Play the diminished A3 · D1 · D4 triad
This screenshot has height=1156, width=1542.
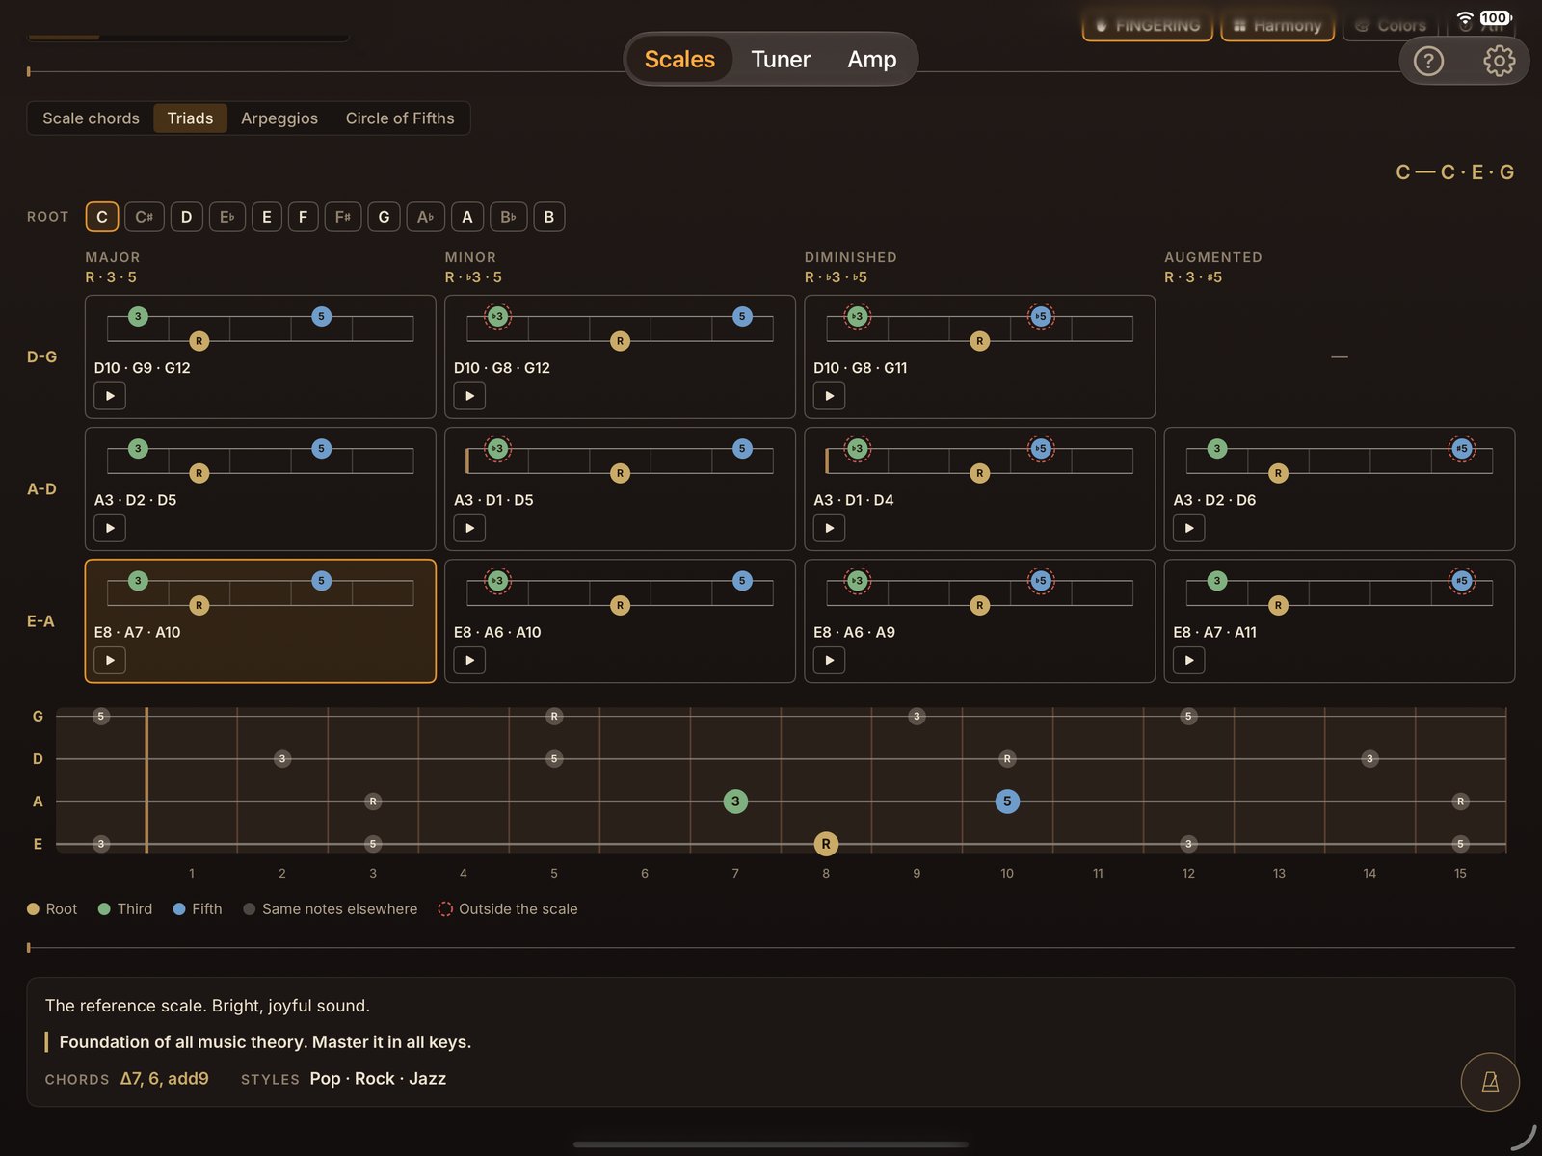tap(829, 528)
